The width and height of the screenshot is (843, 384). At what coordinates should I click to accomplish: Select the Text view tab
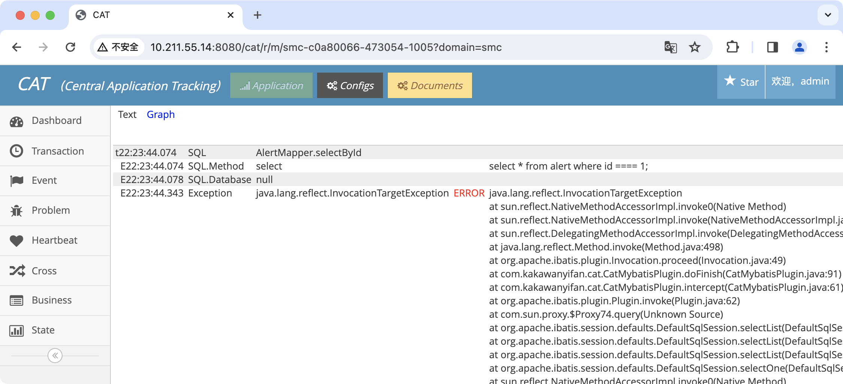coord(127,115)
